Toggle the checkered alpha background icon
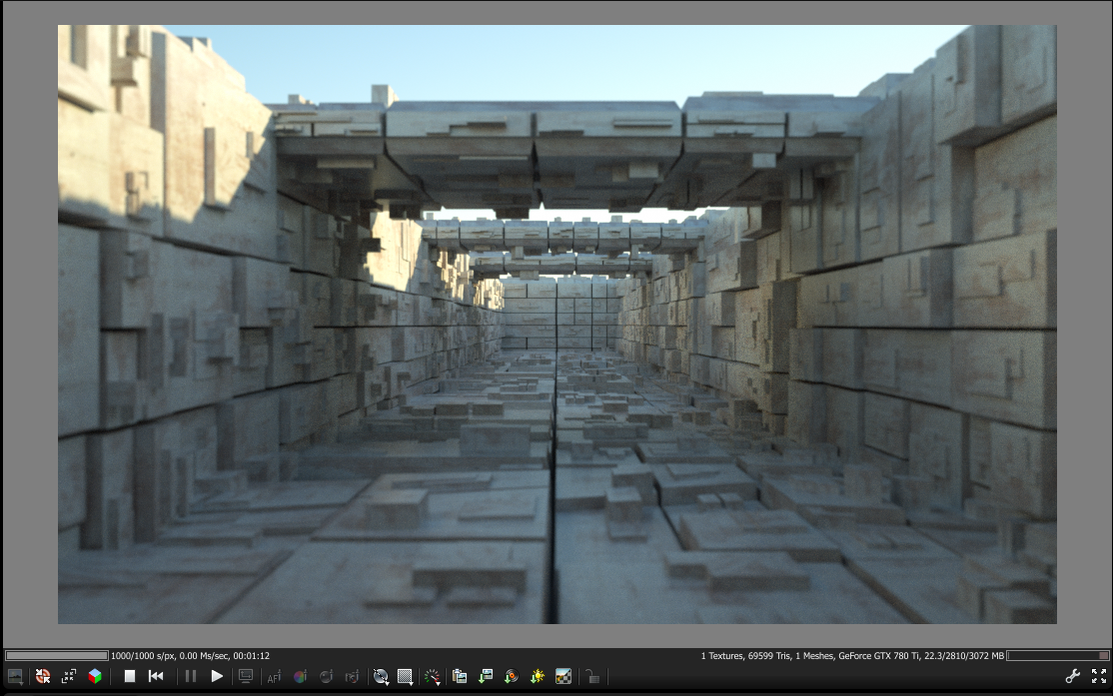The image size is (1113, 696). coord(563,677)
